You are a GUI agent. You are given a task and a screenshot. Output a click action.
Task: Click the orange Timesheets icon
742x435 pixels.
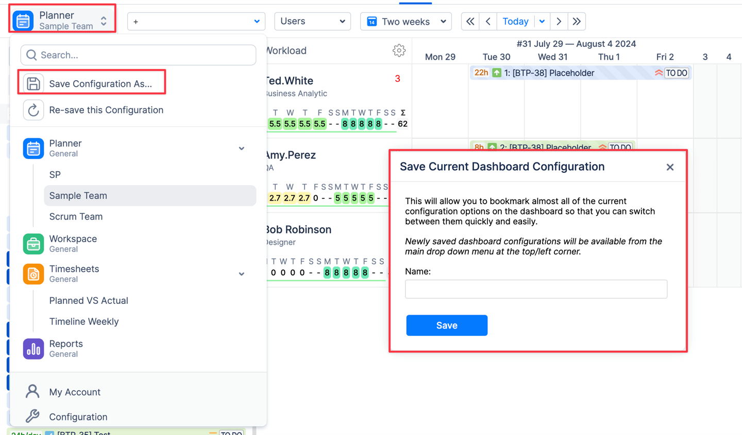pos(33,274)
